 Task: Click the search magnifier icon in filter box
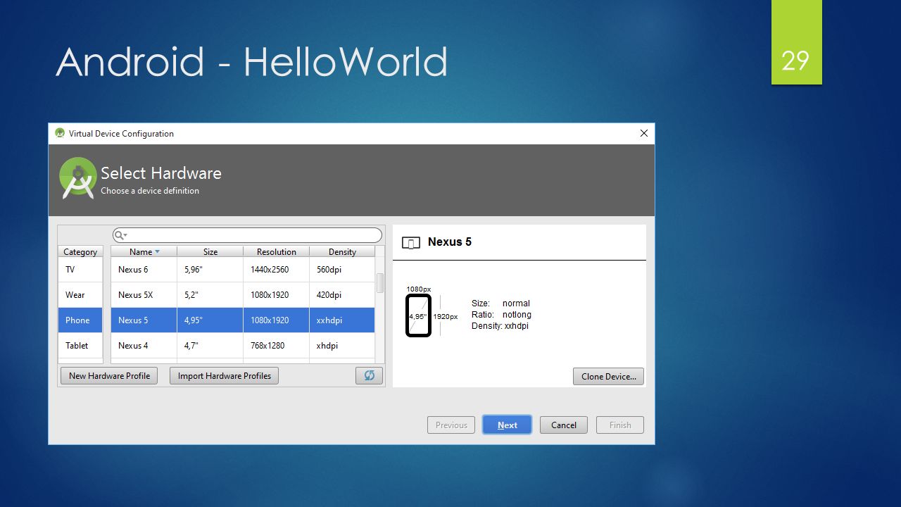(120, 235)
